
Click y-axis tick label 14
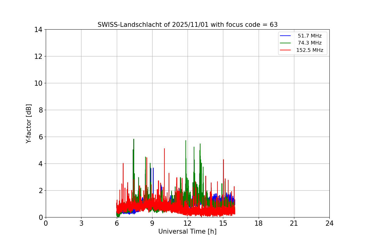38,30
